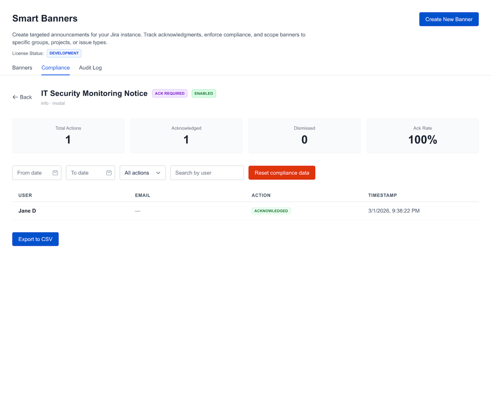Switch to the Banners tab
491x393 pixels.
point(22,68)
